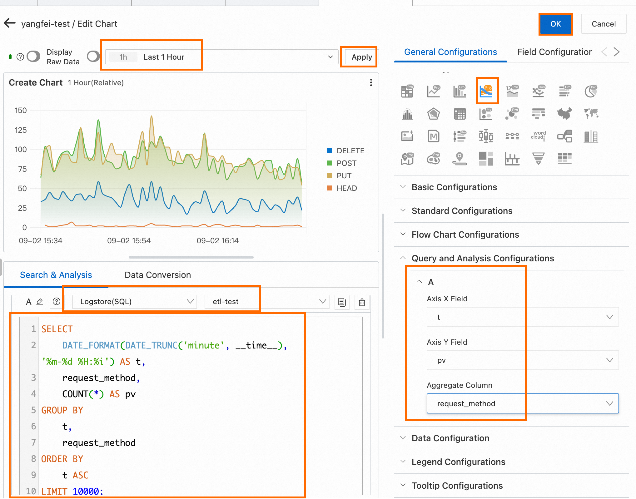Copy query statement A using copy icon
This screenshot has height=499, width=636.
(x=342, y=302)
